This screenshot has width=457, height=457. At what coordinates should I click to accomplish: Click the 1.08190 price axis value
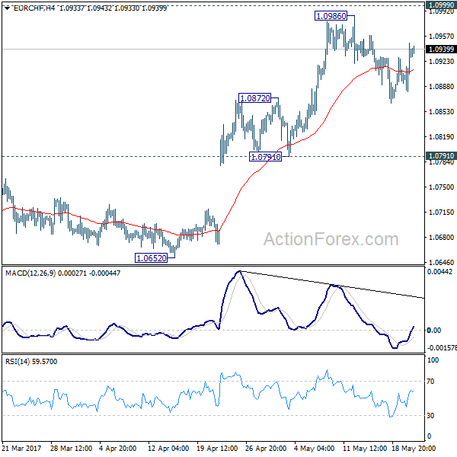click(x=441, y=136)
